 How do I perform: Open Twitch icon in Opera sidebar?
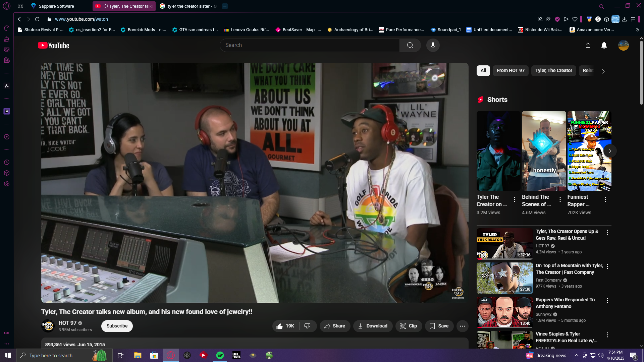point(7,111)
